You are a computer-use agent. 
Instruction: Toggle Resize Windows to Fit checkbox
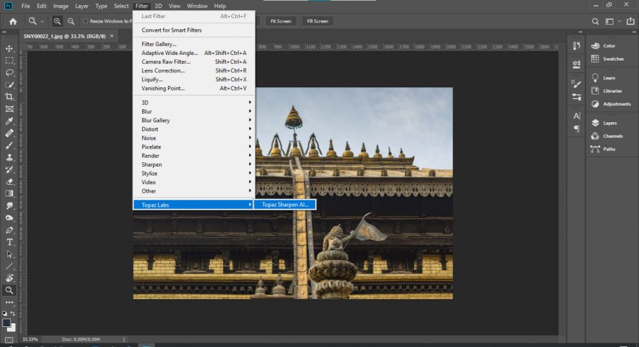pyautogui.click(x=85, y=21)
